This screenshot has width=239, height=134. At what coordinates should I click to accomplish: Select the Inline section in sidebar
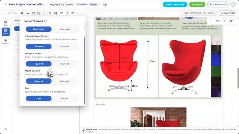pos(6,32)
